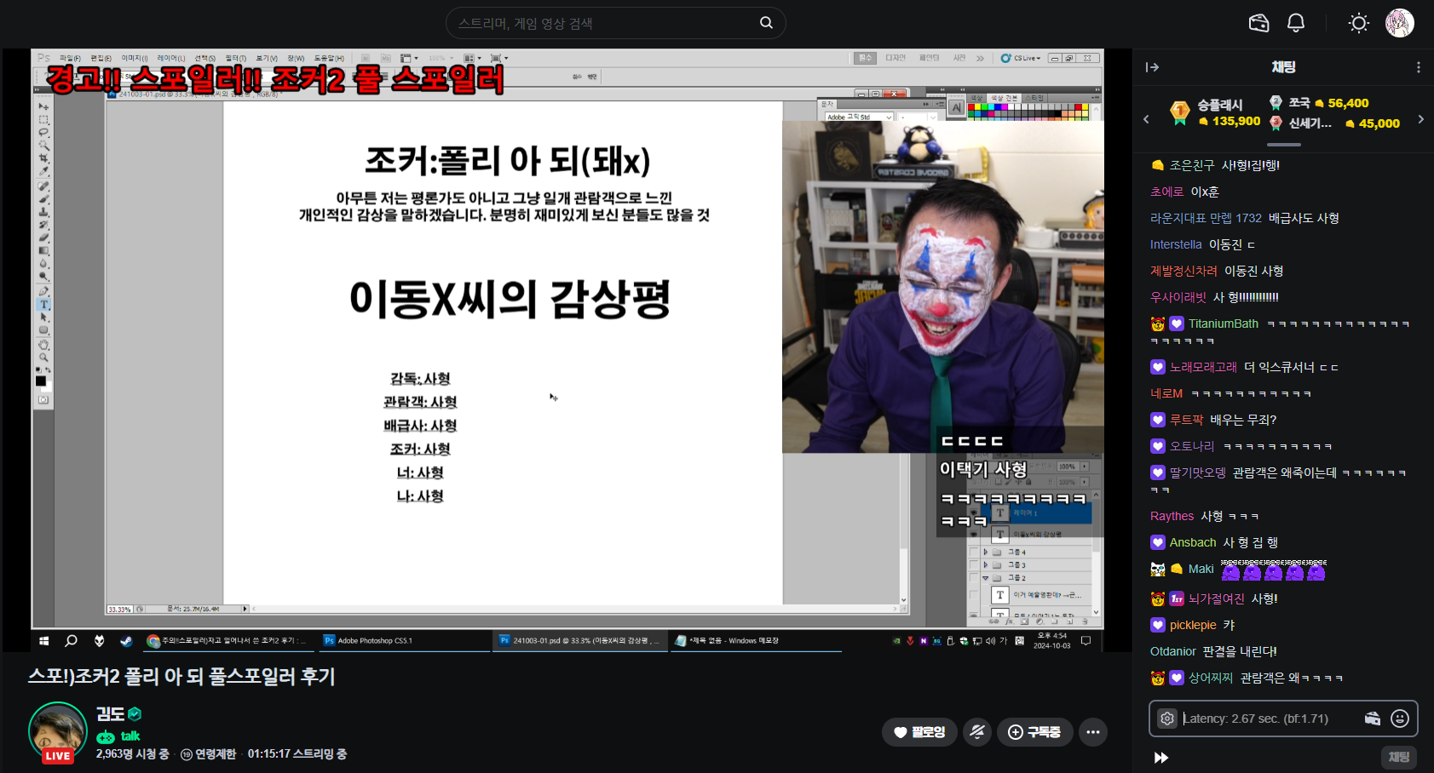
Task: Click the search magnifier icon
Action: click(x=766, y=23)
